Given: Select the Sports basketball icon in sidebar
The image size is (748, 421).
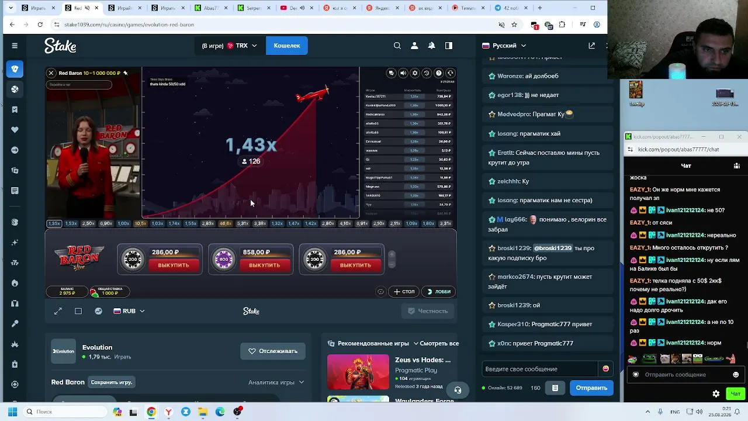Looking at the screenshot, I should point(15,89).
